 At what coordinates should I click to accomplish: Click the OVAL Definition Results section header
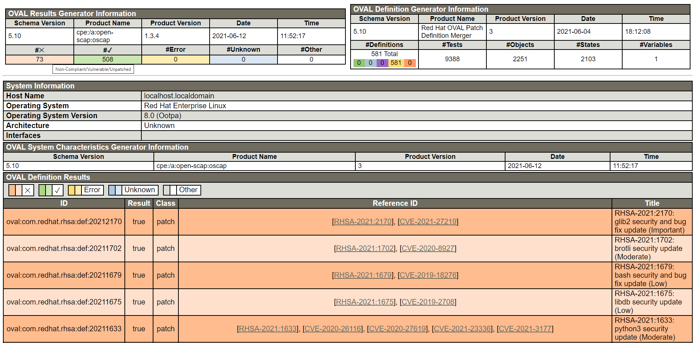[x=348, y=177]
